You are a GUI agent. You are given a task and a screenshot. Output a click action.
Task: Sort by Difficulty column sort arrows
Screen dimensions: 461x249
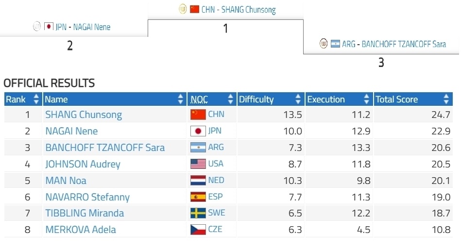[x=298, y=99]
